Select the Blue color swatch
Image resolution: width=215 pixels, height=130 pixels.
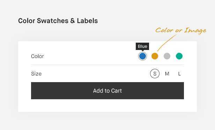click(142, 56)
